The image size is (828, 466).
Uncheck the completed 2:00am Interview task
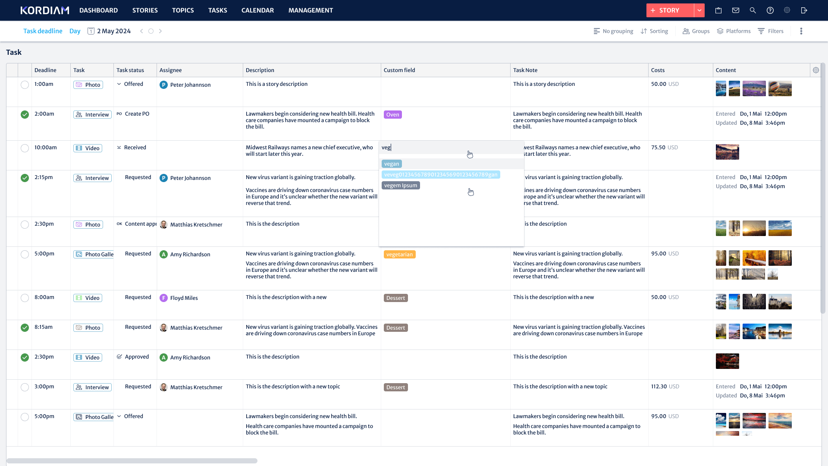click(x=25, y=115)
